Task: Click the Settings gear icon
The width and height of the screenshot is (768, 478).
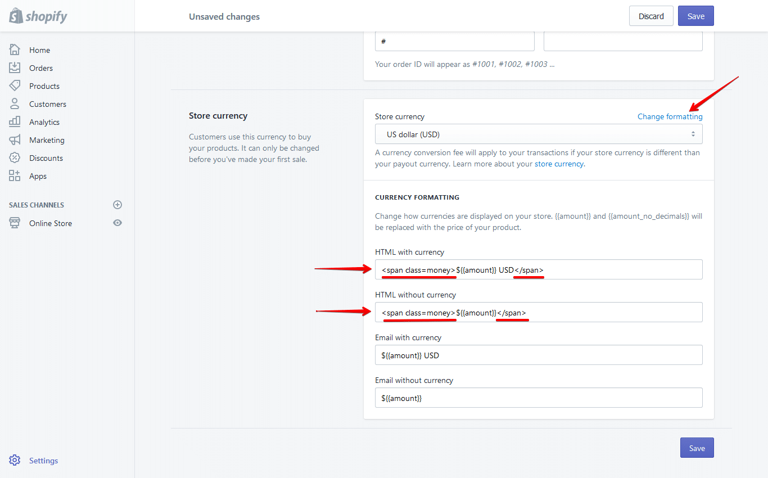Action: 15,461
